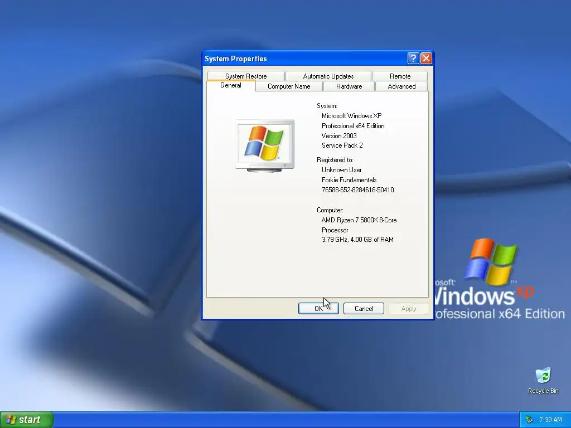Go to the Computer Name tab

point(289,86)
